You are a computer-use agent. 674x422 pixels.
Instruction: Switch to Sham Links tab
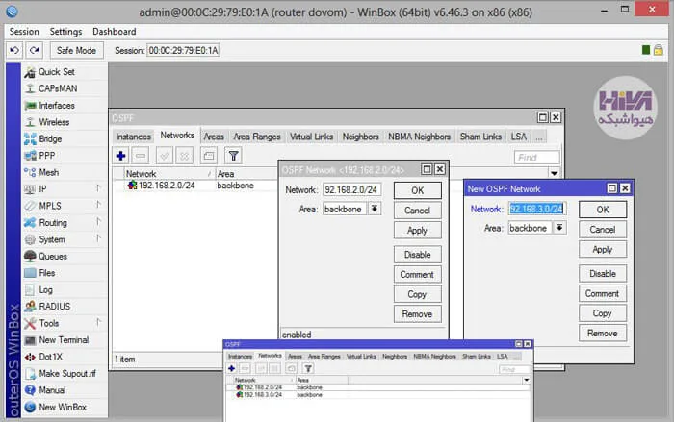pyautogui.click(x=480, y=137)
